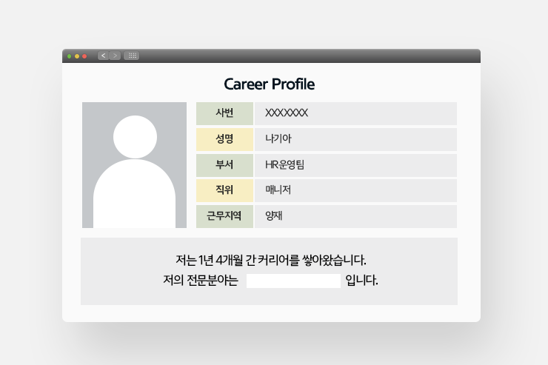The height and width of the screenshot is (365, 548).
Task: Click the forward arrow in title bar
Action: [x=115, y=56]
